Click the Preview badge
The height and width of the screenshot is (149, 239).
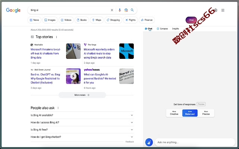(201, 104)
